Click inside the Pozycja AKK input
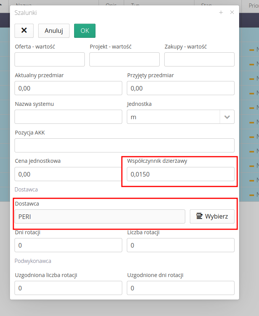 [124, 145]
